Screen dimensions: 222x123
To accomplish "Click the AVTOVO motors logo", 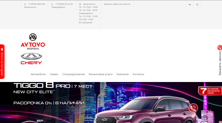I will click(33, 42).
